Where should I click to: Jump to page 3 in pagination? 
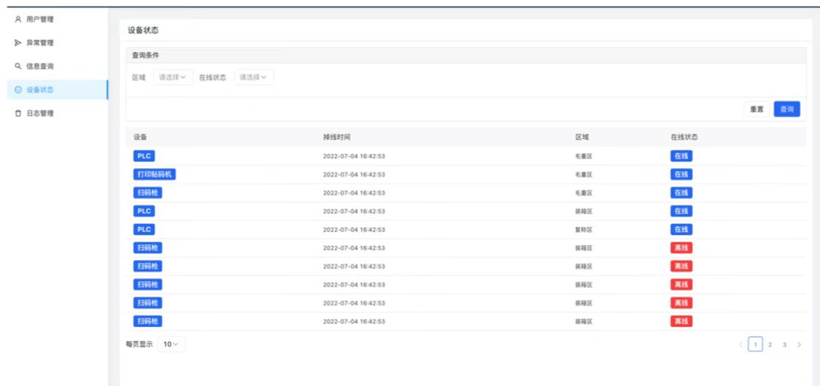(785, 345)
